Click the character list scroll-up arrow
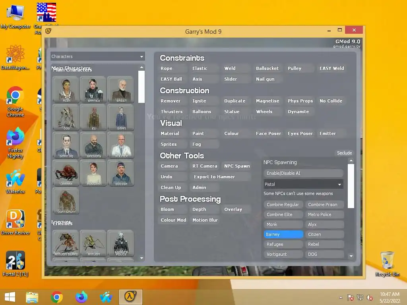The image size is (407, 305). [x=141, y=67]
